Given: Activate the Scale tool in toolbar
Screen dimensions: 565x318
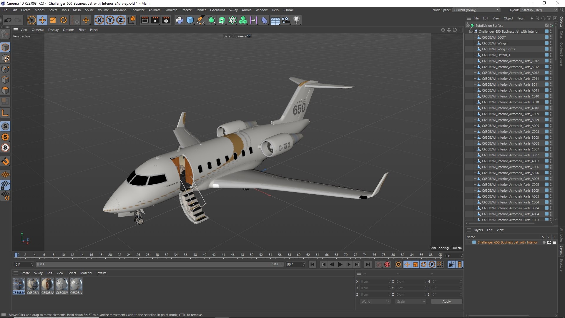Looking at the screenshot, I should (53, 20).
